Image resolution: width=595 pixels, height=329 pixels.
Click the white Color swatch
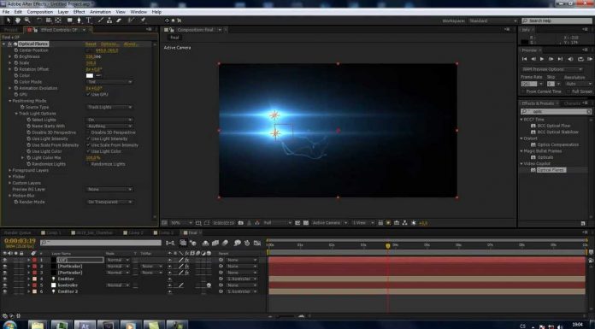(x=90, y=75)
